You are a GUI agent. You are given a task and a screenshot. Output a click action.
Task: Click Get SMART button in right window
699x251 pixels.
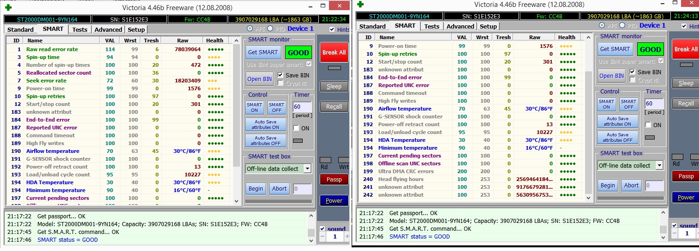[x=615, y=49]
